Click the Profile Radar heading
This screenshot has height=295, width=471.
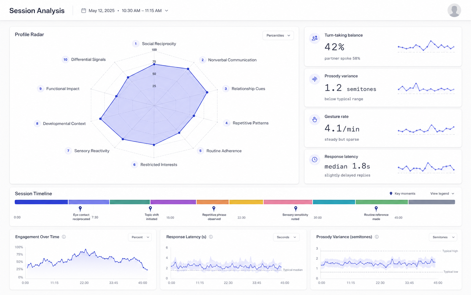click(29, 34)
